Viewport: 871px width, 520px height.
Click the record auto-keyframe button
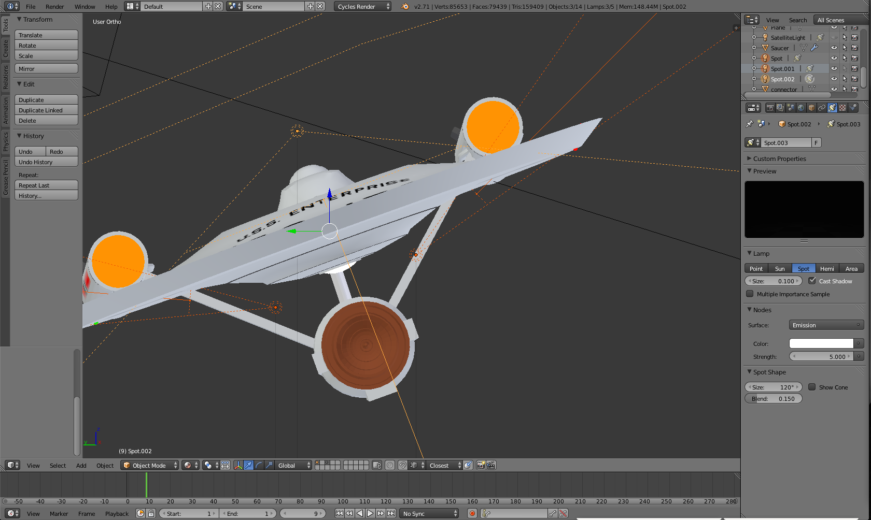[x=472, y=513]
